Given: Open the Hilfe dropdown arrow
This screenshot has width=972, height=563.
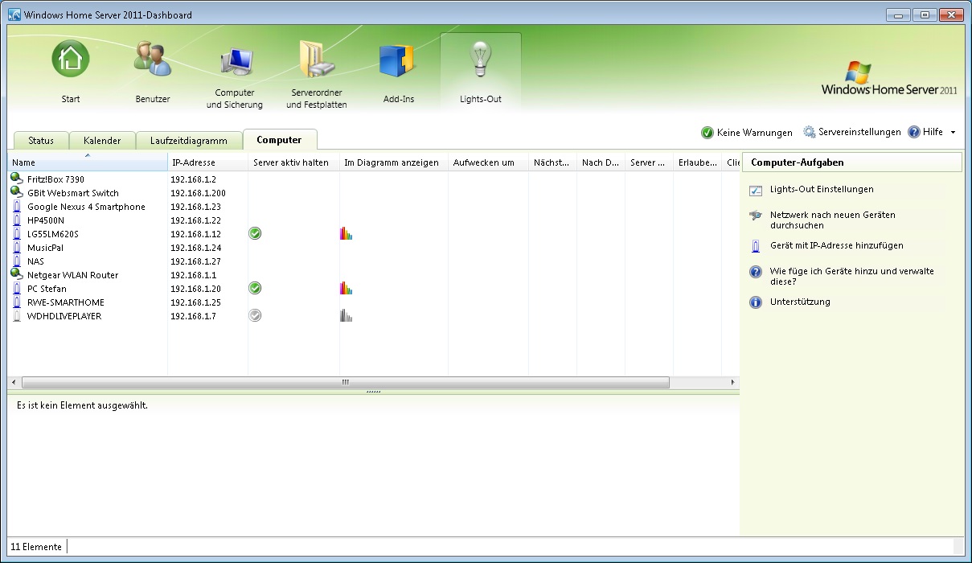Looking at the screenshot, I should (x=953, y=132).
